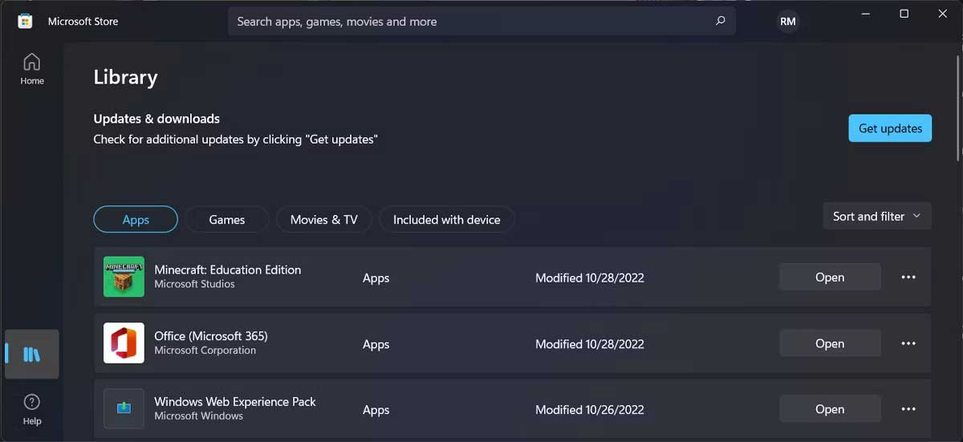Open the Library sidebar icon
The width and height of the screenshot is (963, 442).
(x=31, y=354)
